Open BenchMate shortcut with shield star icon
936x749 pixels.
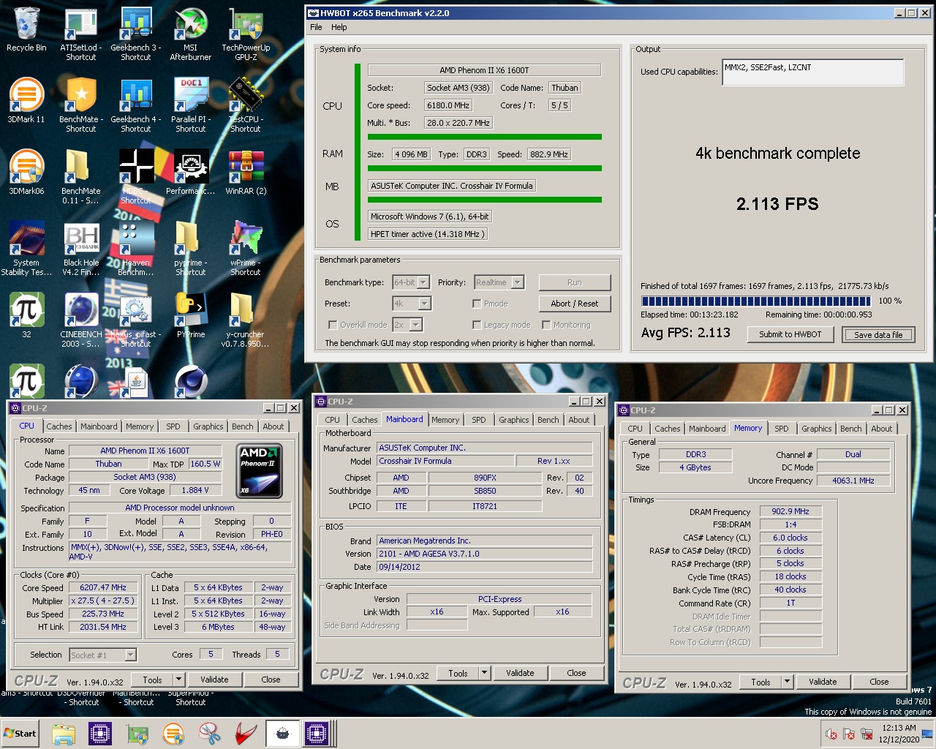(81, 106)
